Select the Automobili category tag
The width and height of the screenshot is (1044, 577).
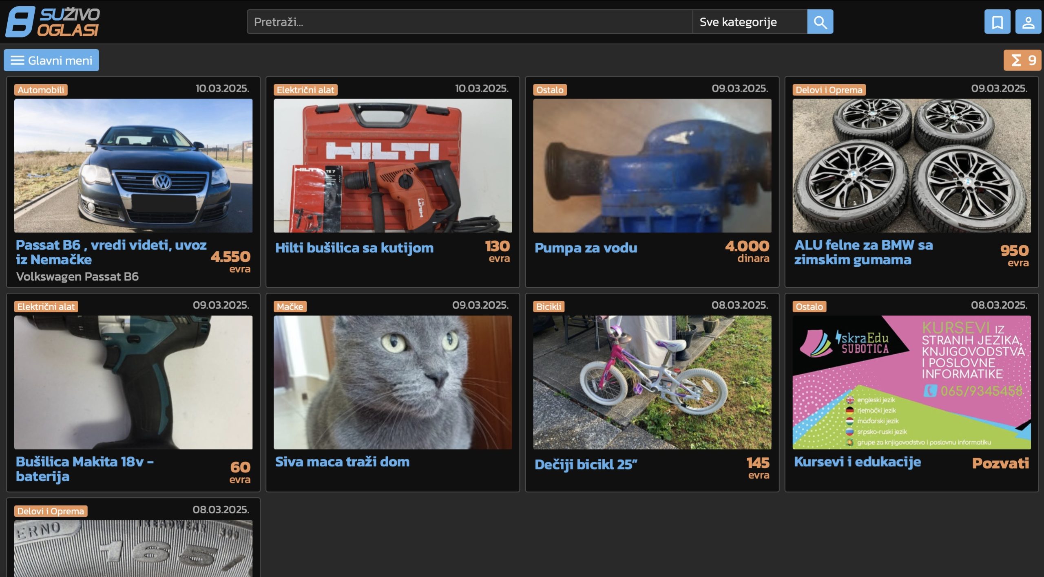click(x=41, y=90)
